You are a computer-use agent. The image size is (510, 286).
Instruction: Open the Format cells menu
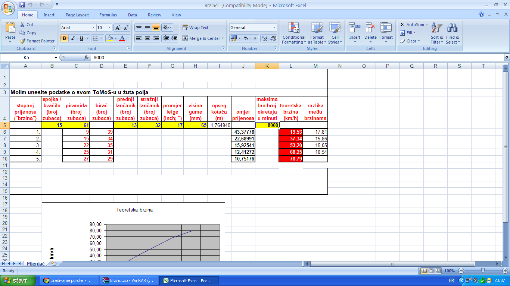click(x=386, y=33)
